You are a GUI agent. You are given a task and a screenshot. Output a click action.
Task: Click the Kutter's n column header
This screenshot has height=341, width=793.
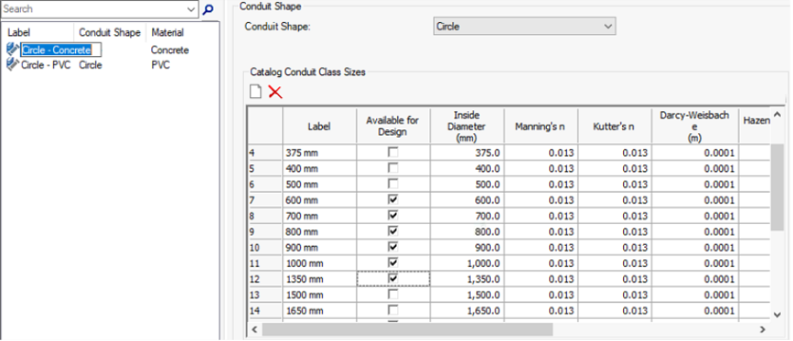(x=614, y=126)
